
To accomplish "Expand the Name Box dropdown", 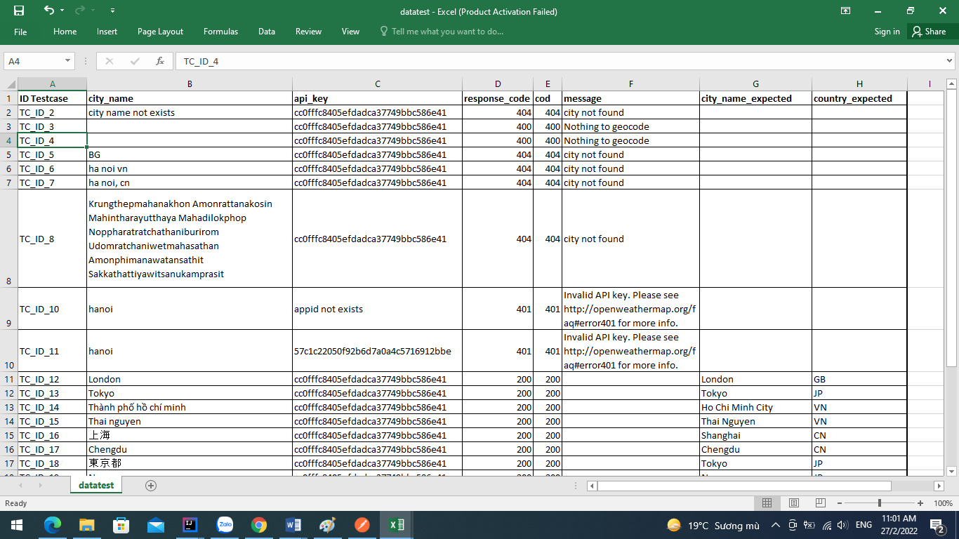I will click(68, 61).
